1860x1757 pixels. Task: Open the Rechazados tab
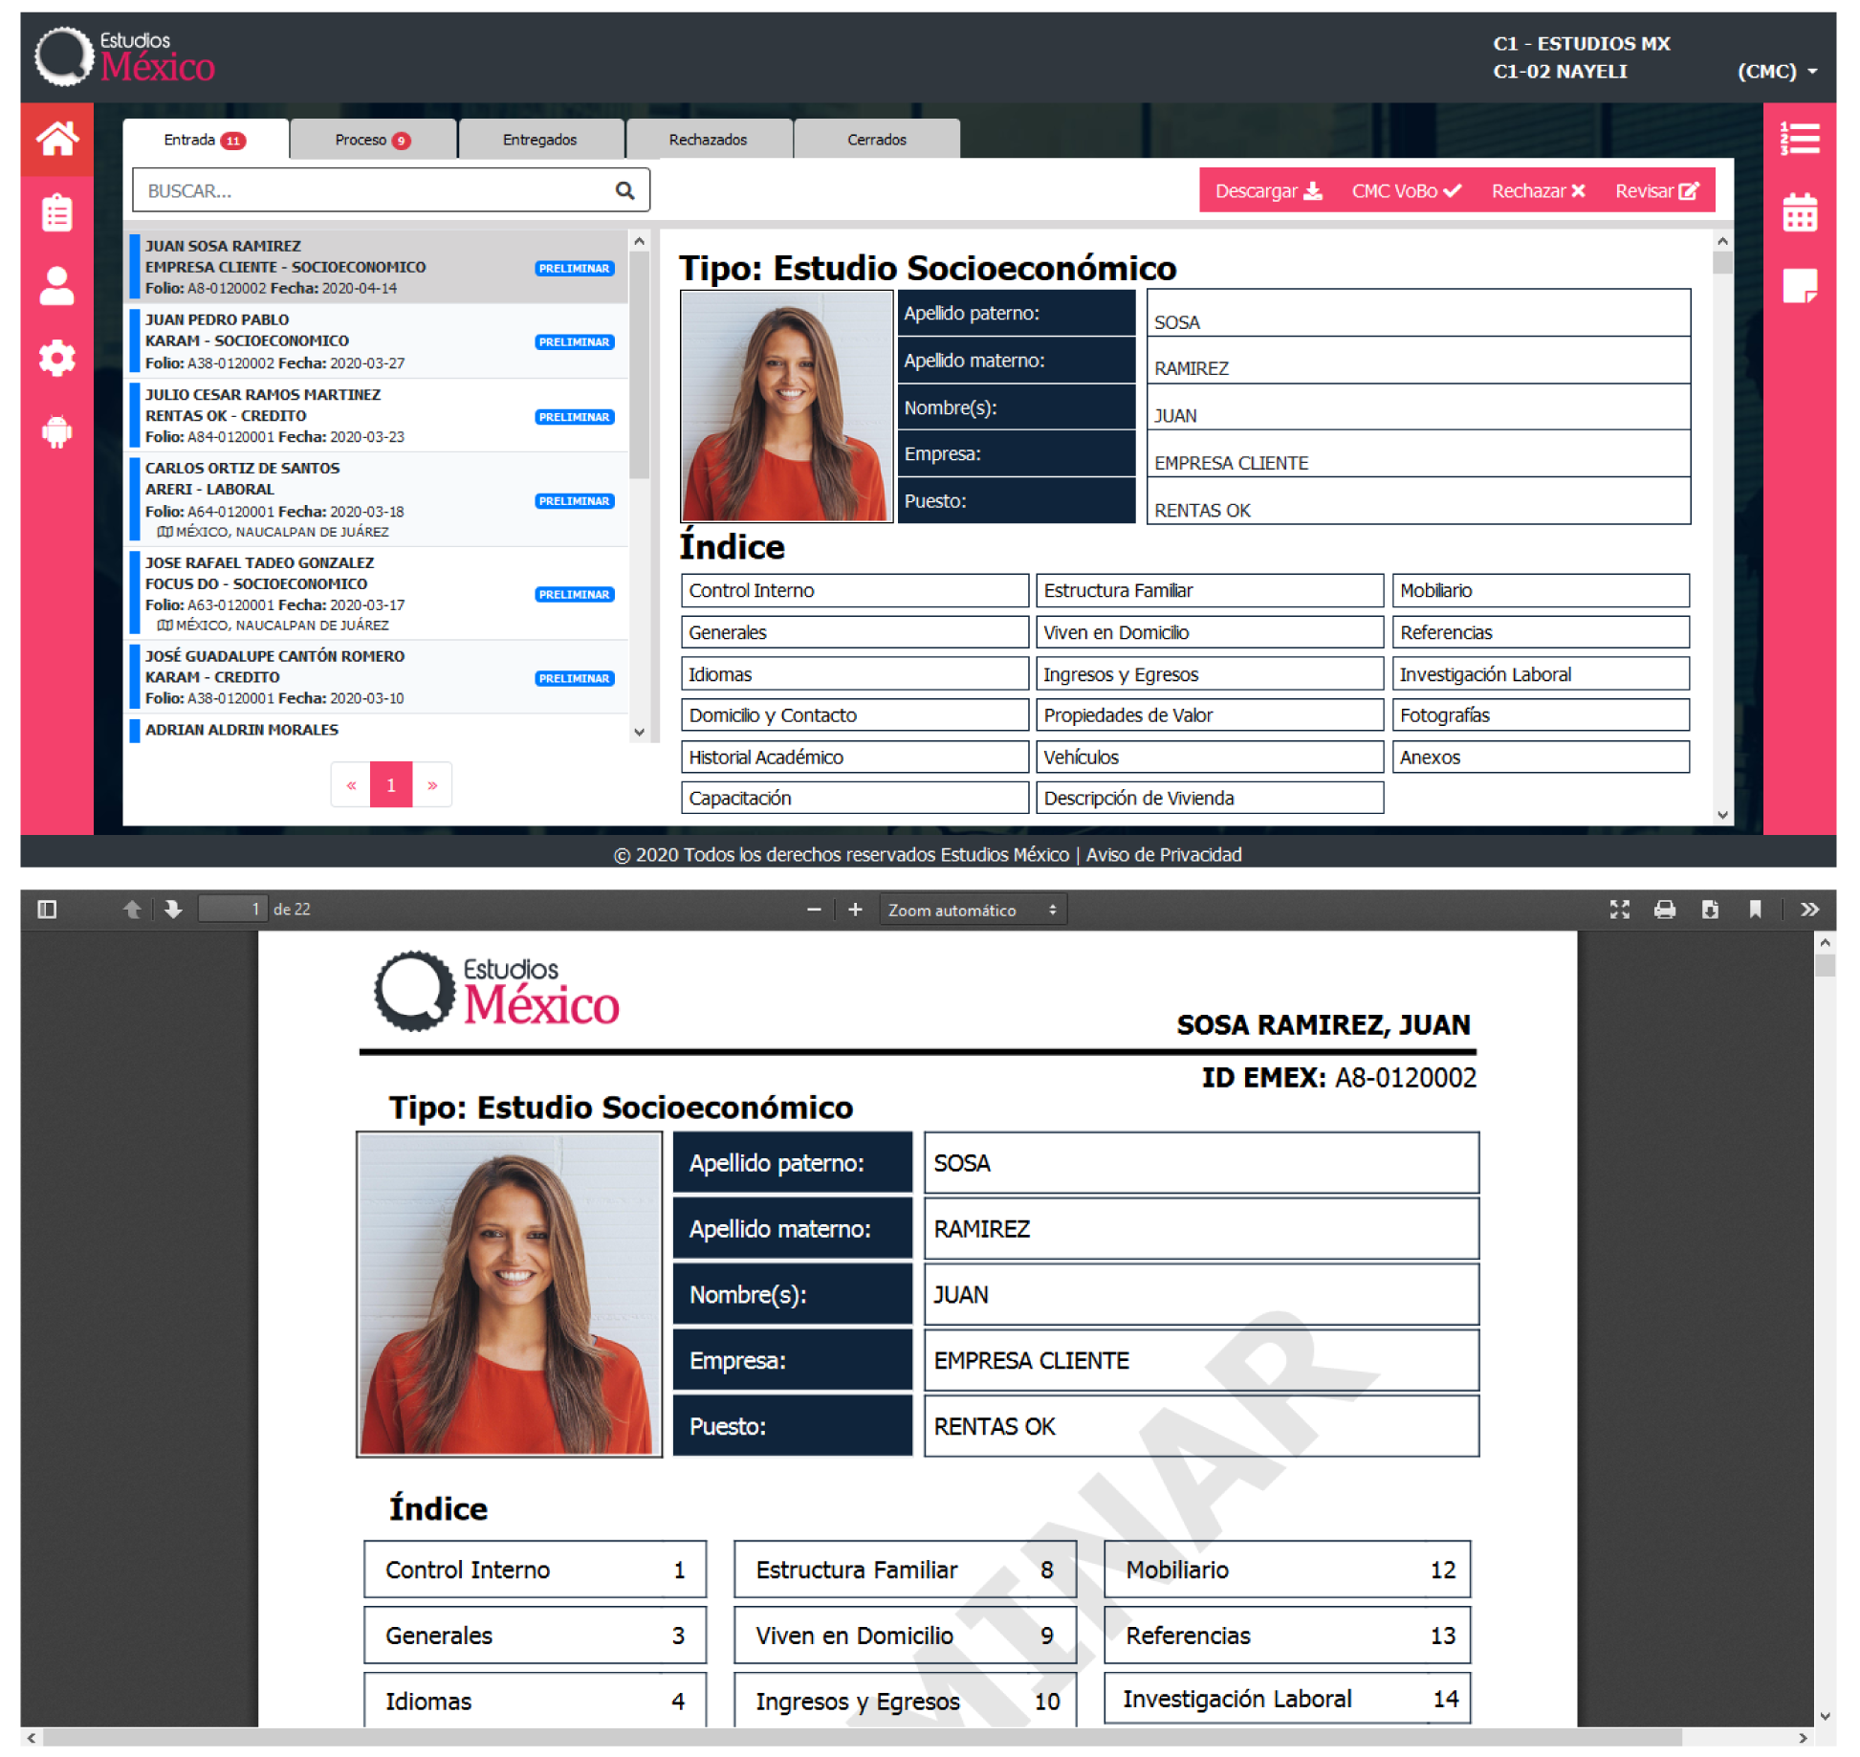(708, 140)
